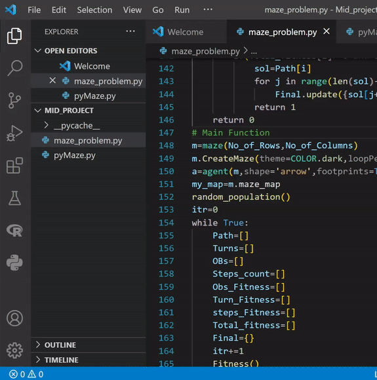Click line number 148 in gutter
This screenshot has width=377, height=380.
(166, 145)
